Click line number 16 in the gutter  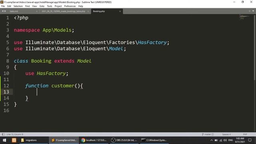pos(6,110)
